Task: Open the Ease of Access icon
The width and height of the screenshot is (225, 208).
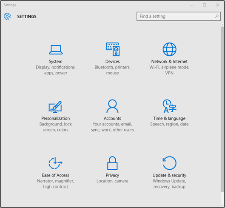Action: [x=55, y=163]
